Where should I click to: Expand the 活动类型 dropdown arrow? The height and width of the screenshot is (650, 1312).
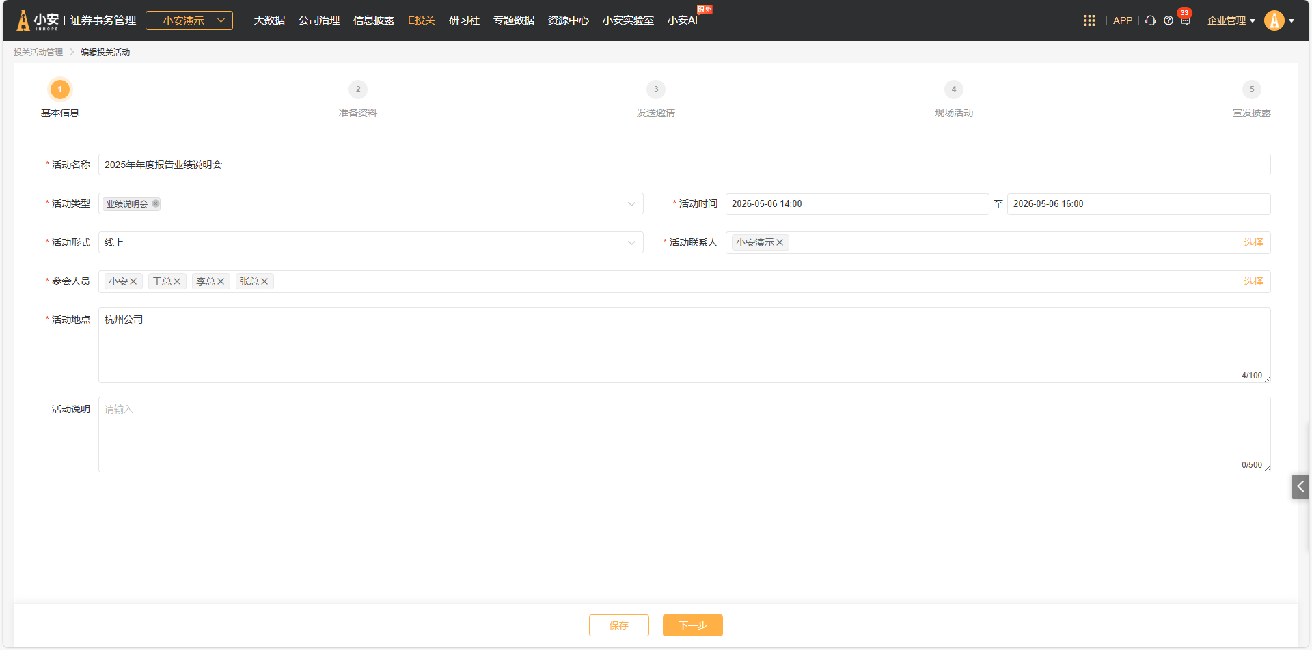coord(631,203)
